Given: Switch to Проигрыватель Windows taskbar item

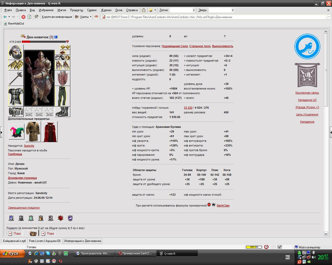Looking at the screenshot, I should tap(94, 254).
